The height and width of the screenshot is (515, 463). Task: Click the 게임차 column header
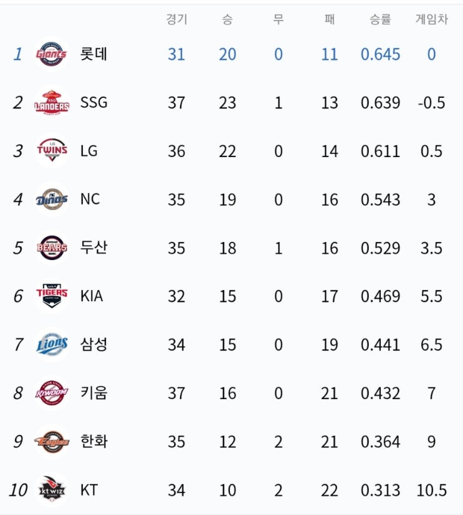coord(431,19)
